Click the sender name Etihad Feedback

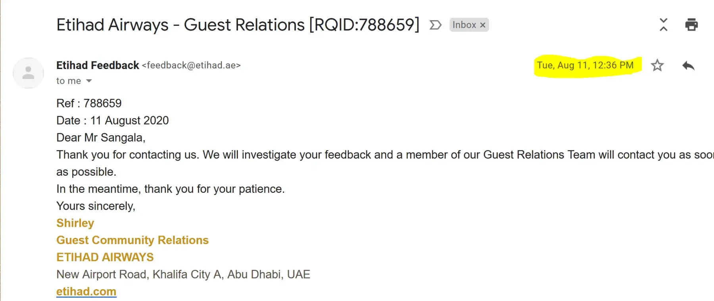[98, 65]
